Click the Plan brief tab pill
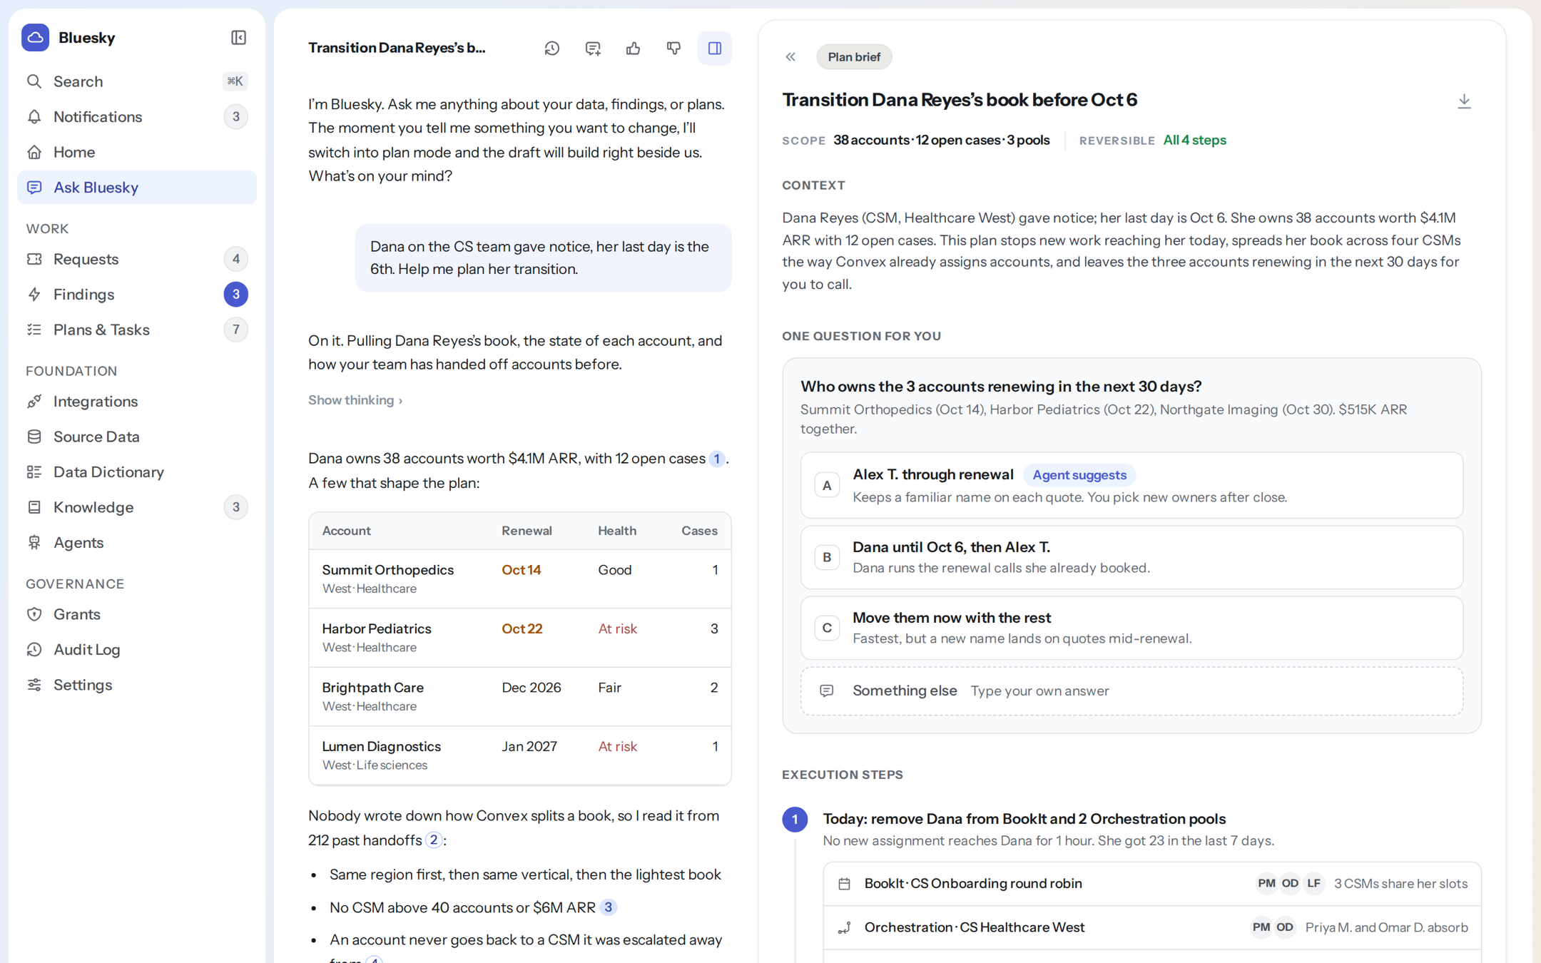The image size is (1541, 963). [x=854, y=57]
